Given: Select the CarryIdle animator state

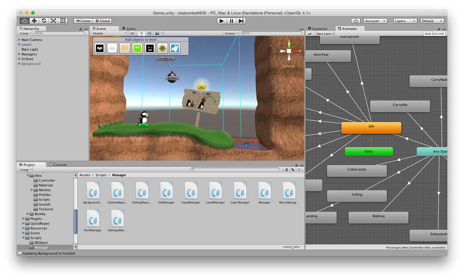Looking at the screenshot, I should 400,106.
